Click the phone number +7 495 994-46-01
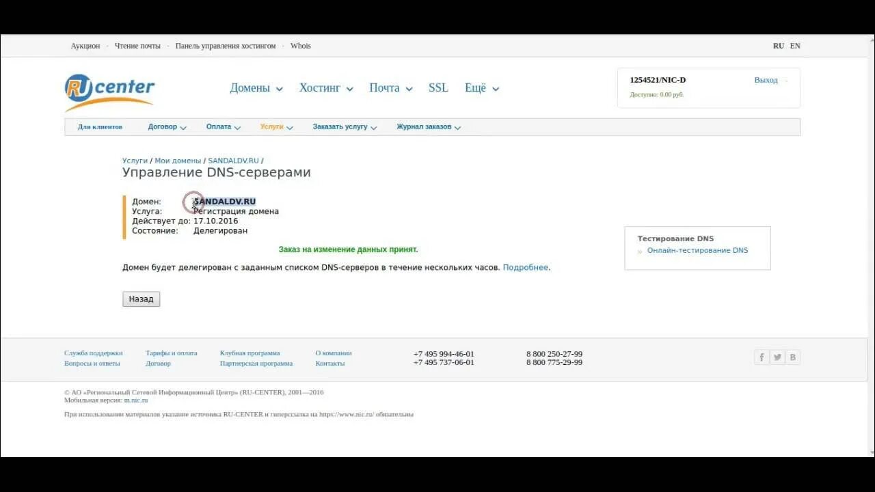 (x=444, y=354)
